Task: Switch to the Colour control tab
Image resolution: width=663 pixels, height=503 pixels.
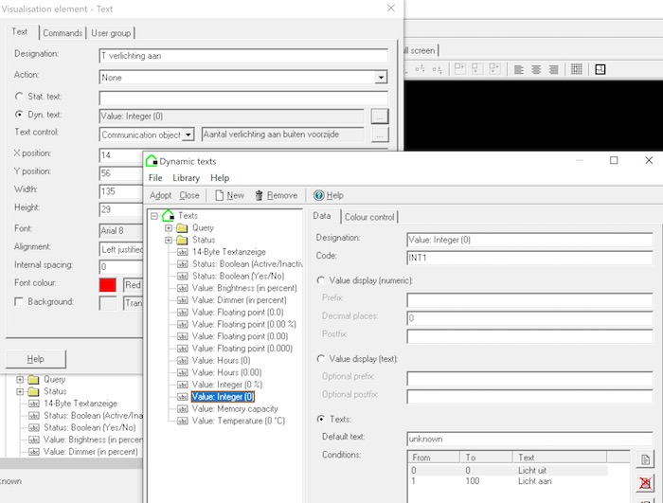Action: pos(369,217)
